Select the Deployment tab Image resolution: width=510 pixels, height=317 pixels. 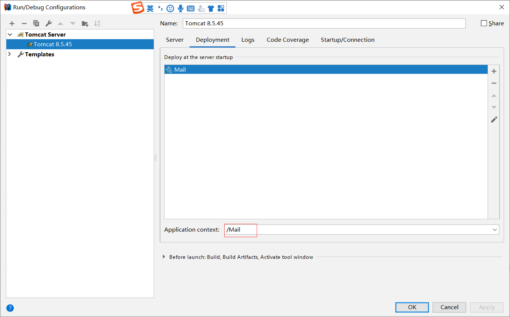point(213,40)
